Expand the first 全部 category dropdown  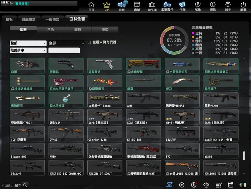point(28,43)
